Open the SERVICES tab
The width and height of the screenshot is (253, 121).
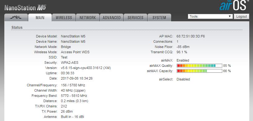click(135, 18)
